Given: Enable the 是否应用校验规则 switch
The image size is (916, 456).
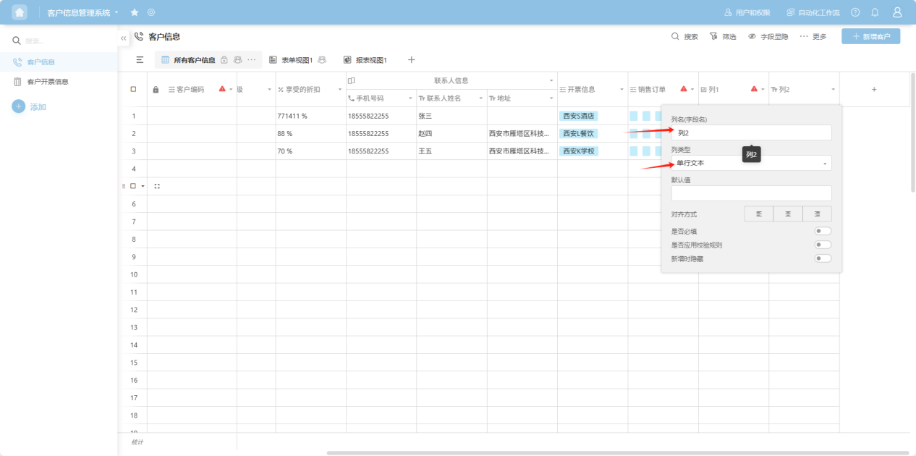Looking at the screenshot, I should point(823,245).
